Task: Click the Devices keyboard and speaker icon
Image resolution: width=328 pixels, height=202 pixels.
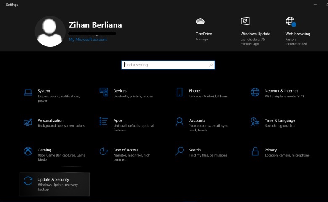Action: click(104, 92)
